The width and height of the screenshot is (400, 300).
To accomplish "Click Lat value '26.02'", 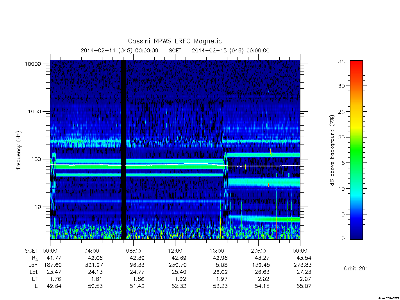I will pos(220,272).
